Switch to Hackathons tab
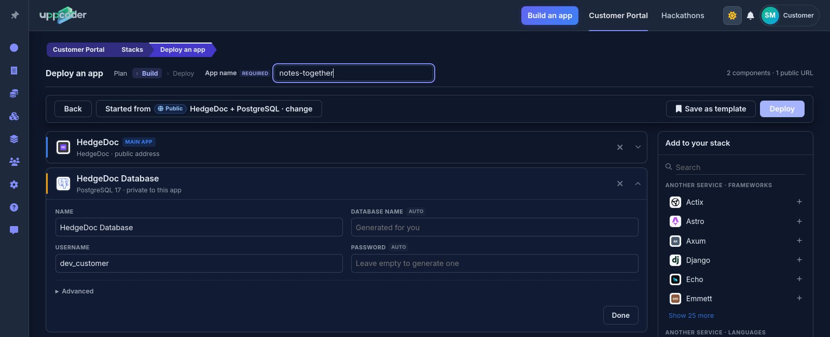This screenshot has height=337, width=830. coord(683,16)
